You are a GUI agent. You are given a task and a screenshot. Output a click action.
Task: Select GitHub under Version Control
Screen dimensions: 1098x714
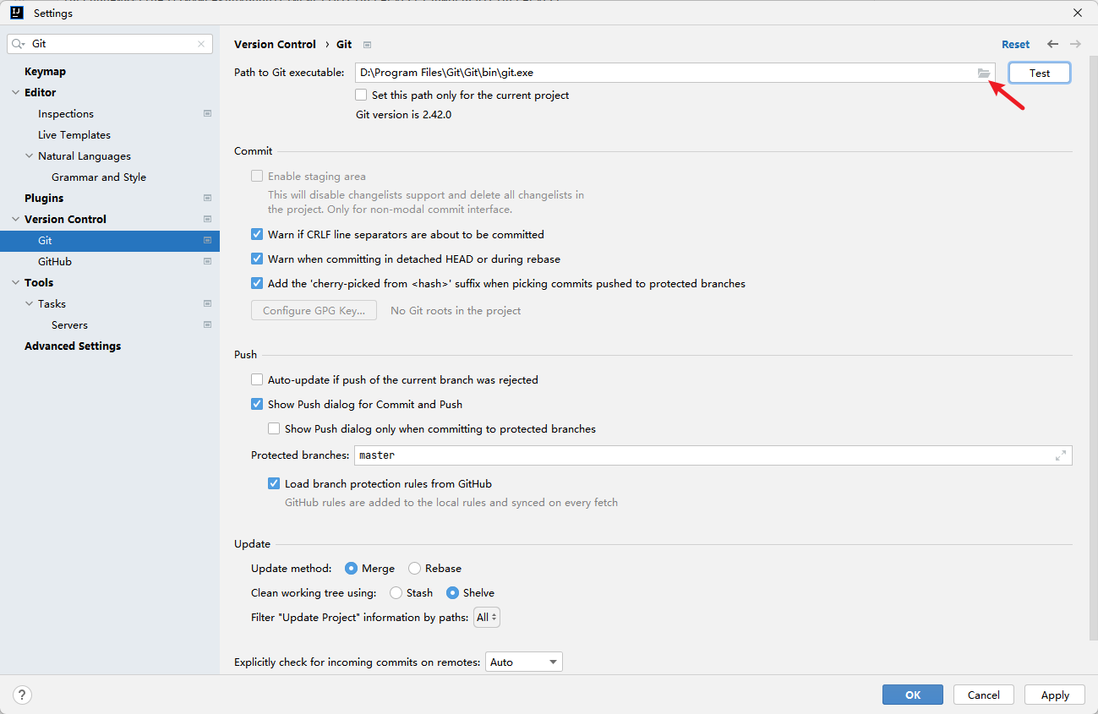(x=55, y=262)
